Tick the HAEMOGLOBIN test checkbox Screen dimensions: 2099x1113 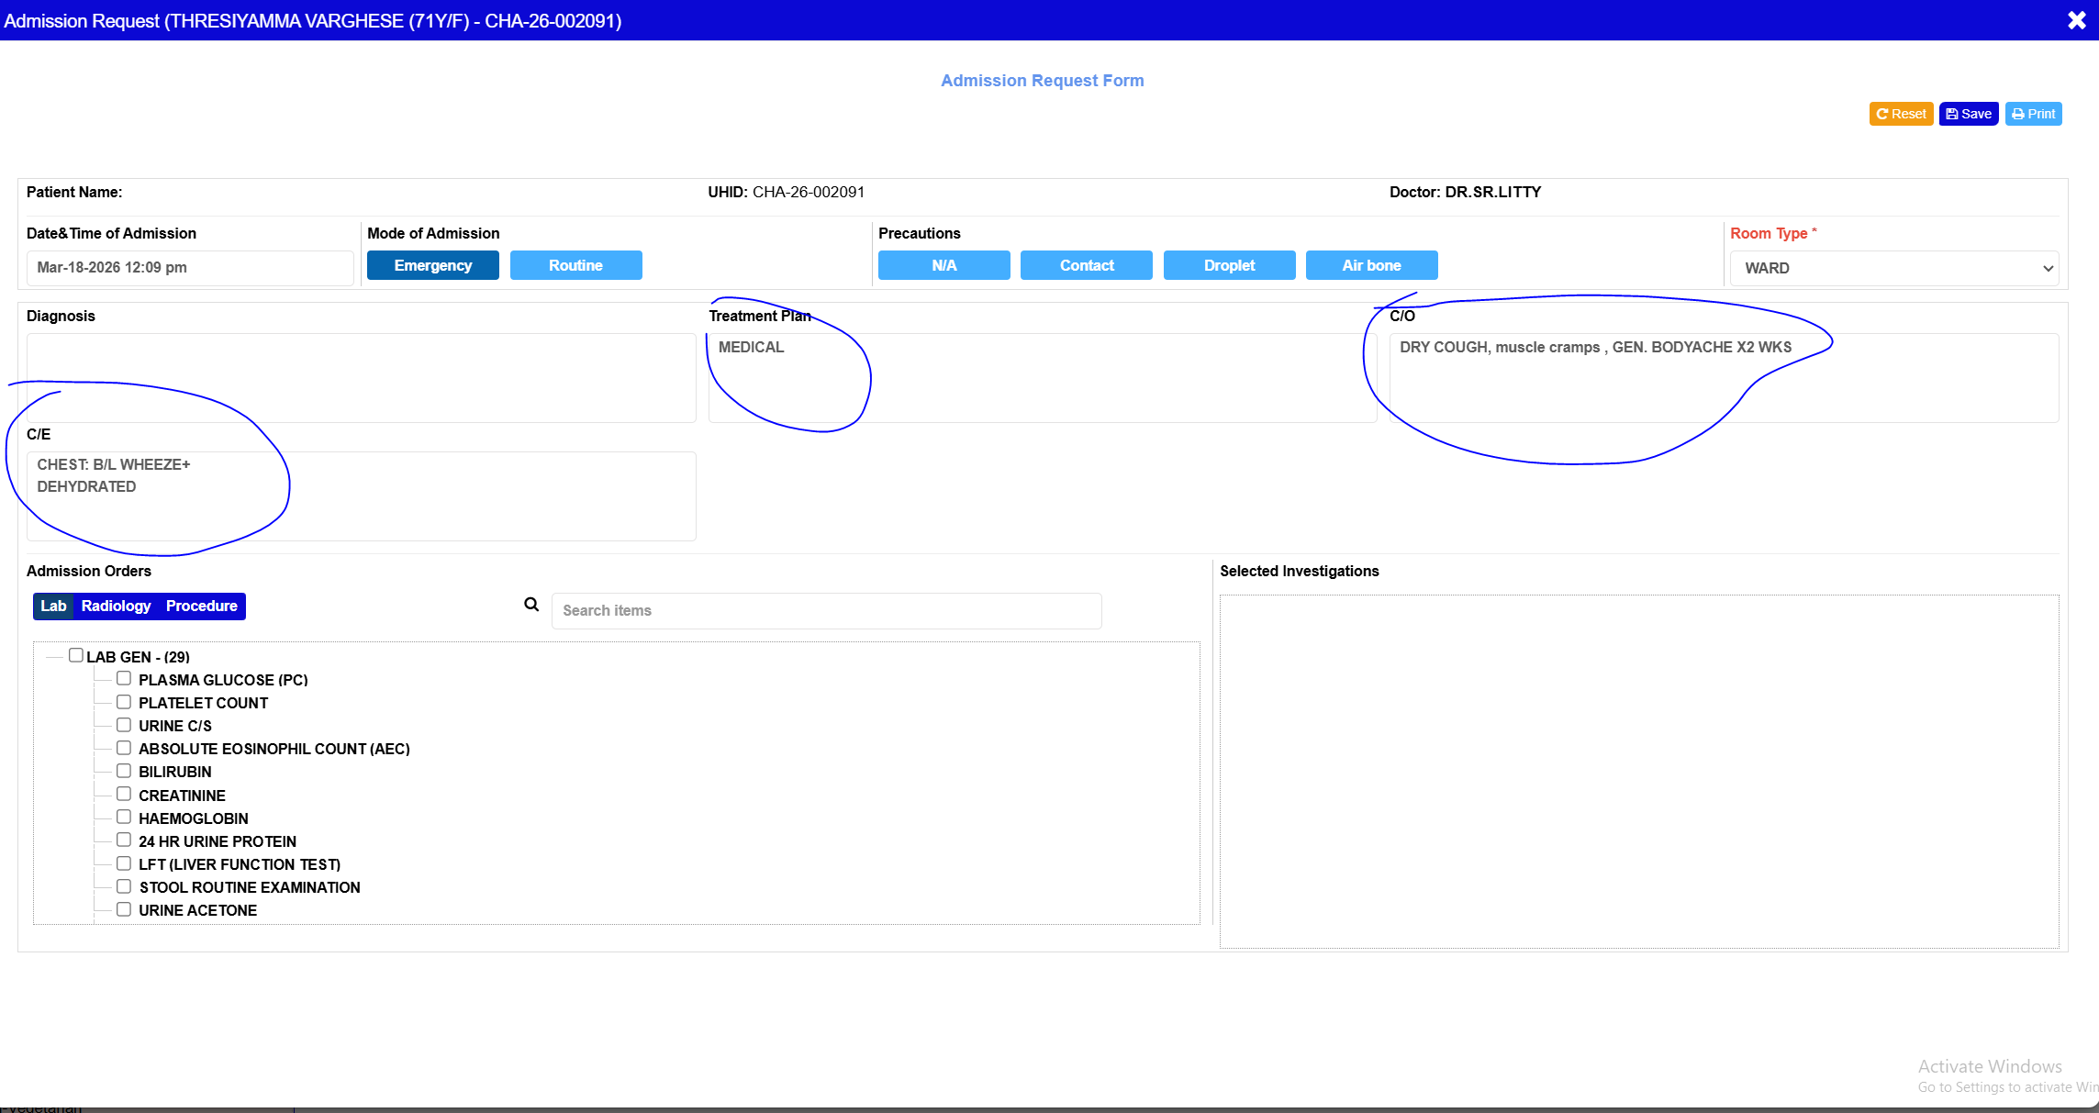point(124,818)
